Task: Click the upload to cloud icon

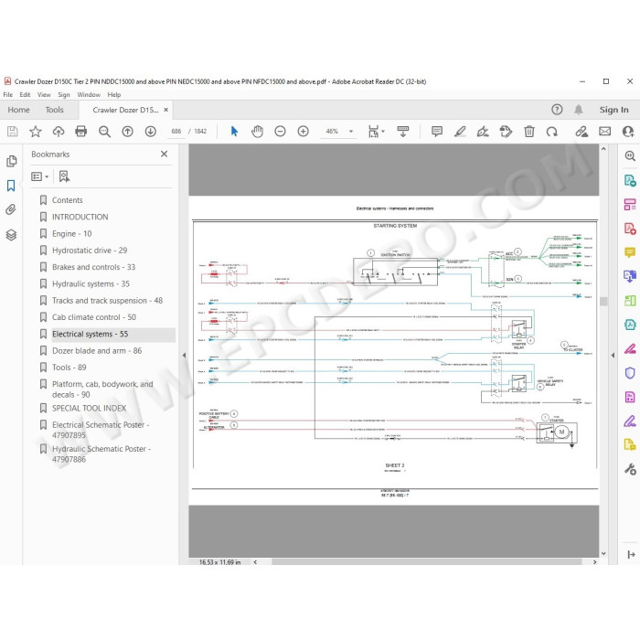Action: coord(59,132)
